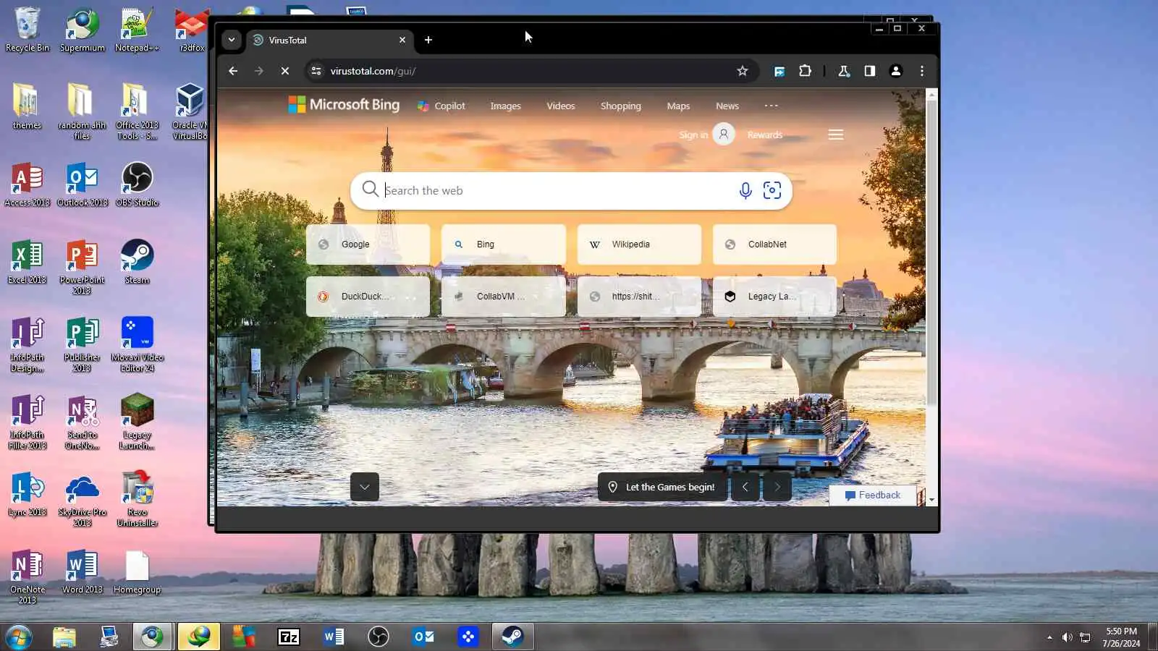Open the Rewards link on Bing

click(x=765, y=135)
